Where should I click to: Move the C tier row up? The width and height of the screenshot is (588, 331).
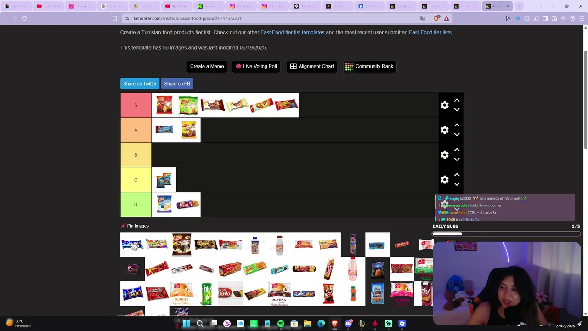click(x=457, y=175)
